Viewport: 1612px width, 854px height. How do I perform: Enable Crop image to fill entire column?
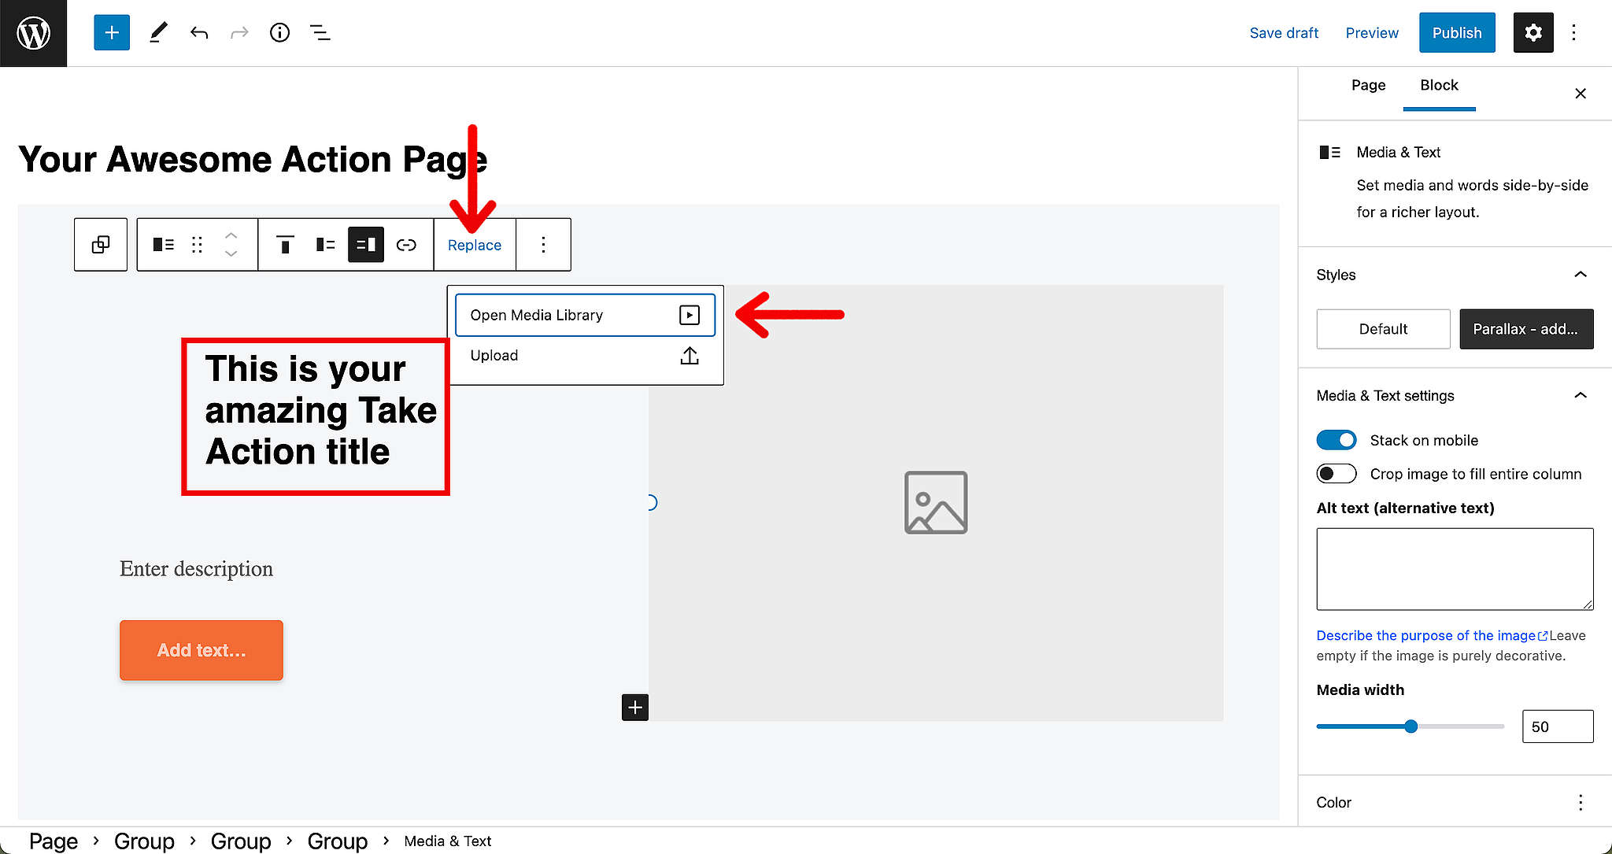(x=1336, y=473)
